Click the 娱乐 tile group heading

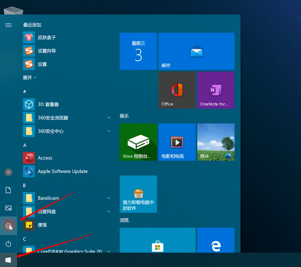(x=124, y=116)
